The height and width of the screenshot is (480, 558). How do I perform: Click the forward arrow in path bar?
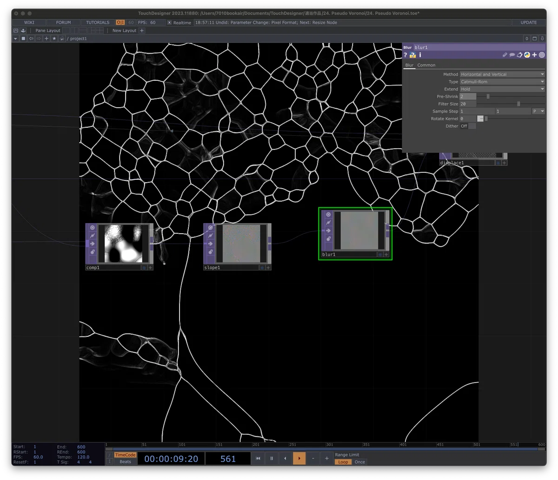pyautogui.click(x=39, y=39)
